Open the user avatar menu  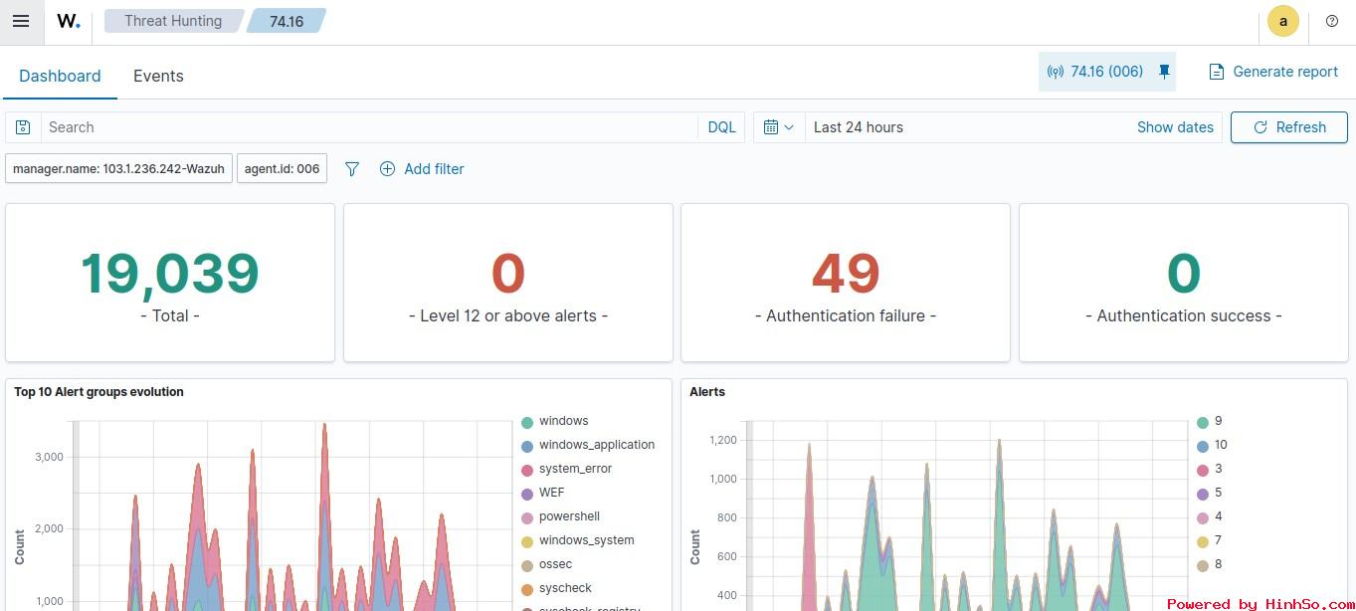pos(1282,21)
